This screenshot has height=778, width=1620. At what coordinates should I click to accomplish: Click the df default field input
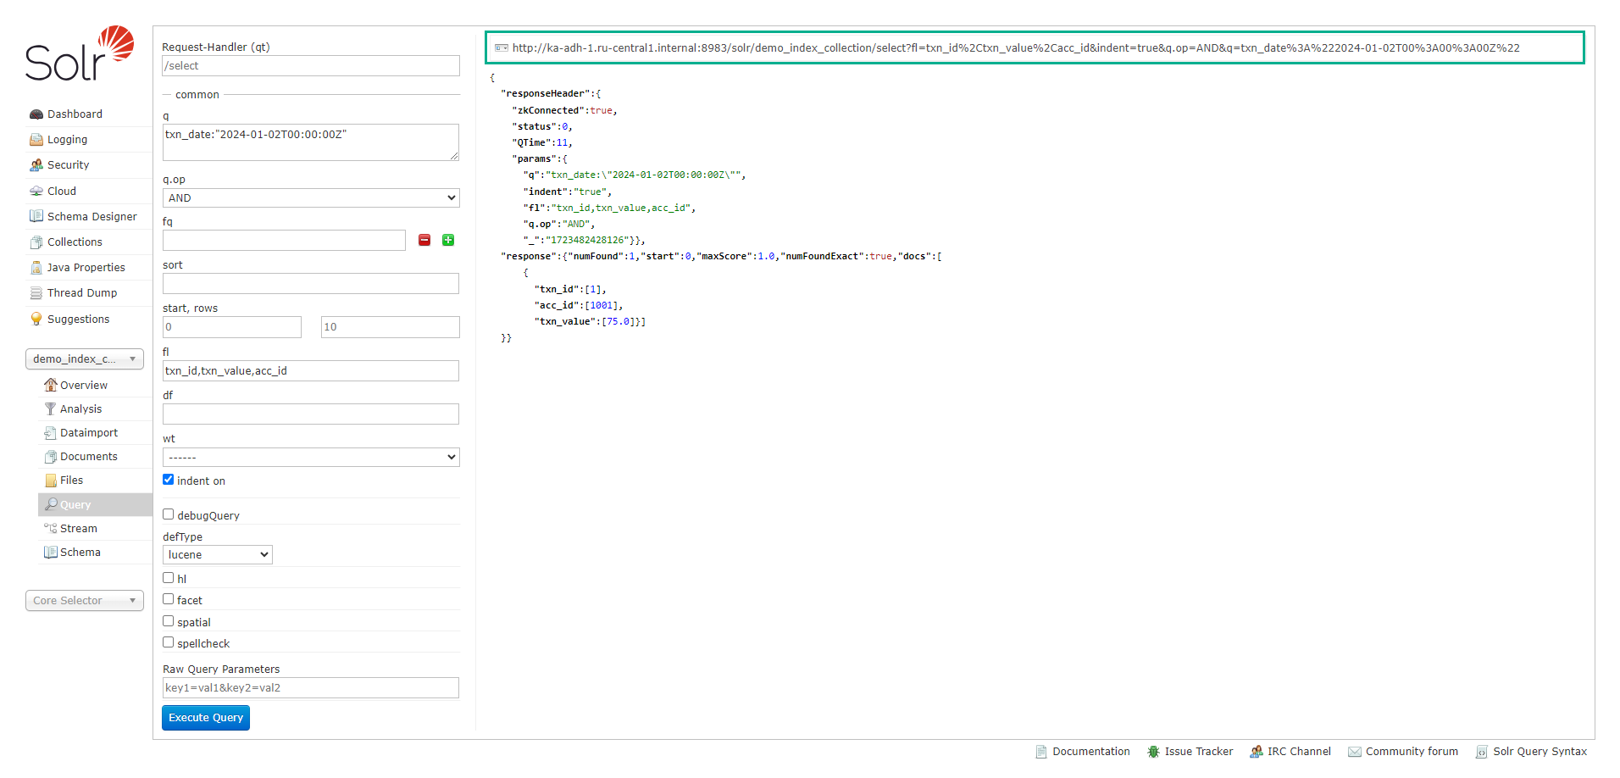click(311, 414)
